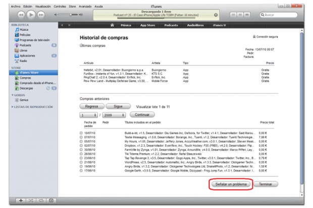Open Podcasts in the library sidebar

coord(25,45)
